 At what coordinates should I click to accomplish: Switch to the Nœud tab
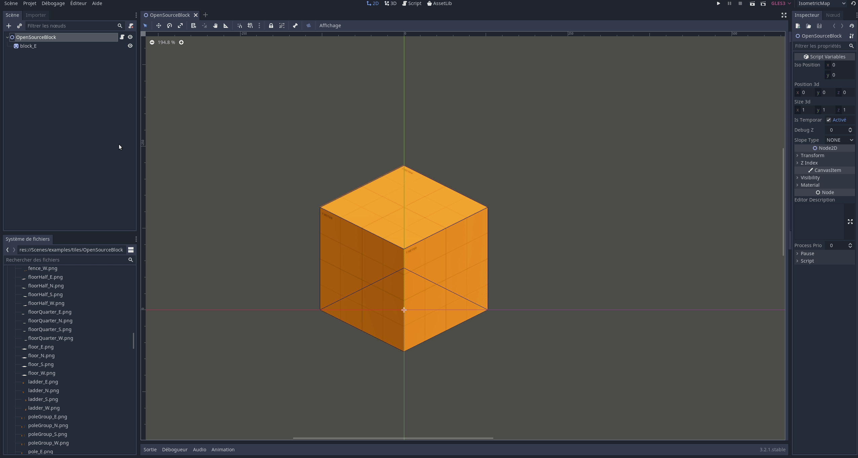(833, 15)
